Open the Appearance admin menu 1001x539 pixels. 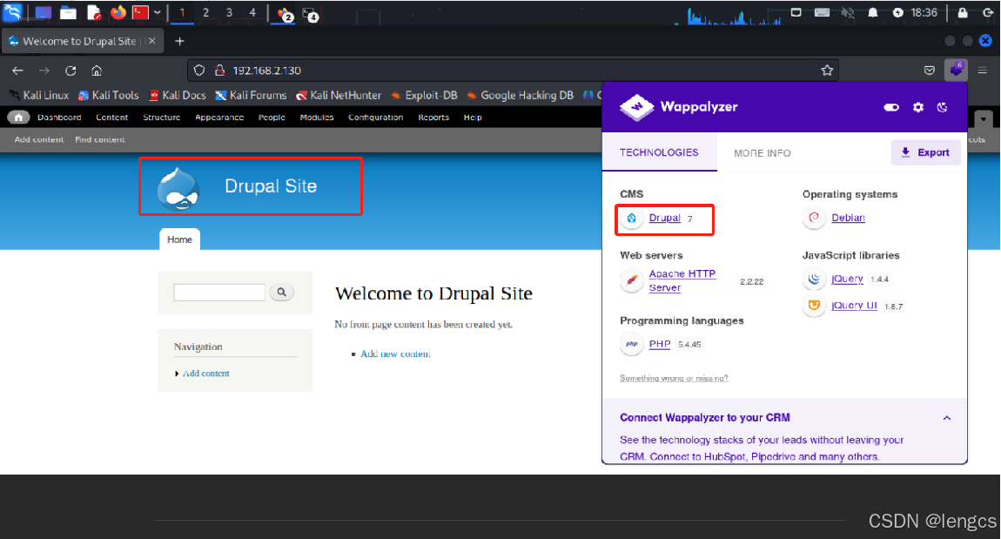point(219,118)
